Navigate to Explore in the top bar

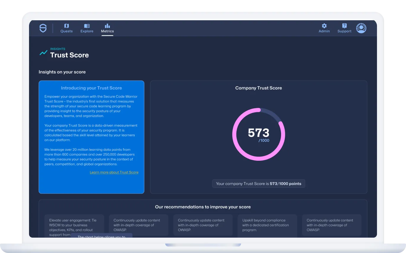pos(87,28)
